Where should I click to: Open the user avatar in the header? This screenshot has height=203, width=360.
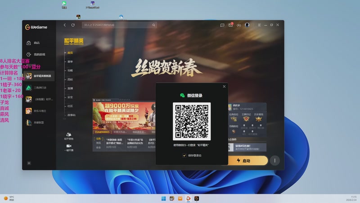coord(247,25)
